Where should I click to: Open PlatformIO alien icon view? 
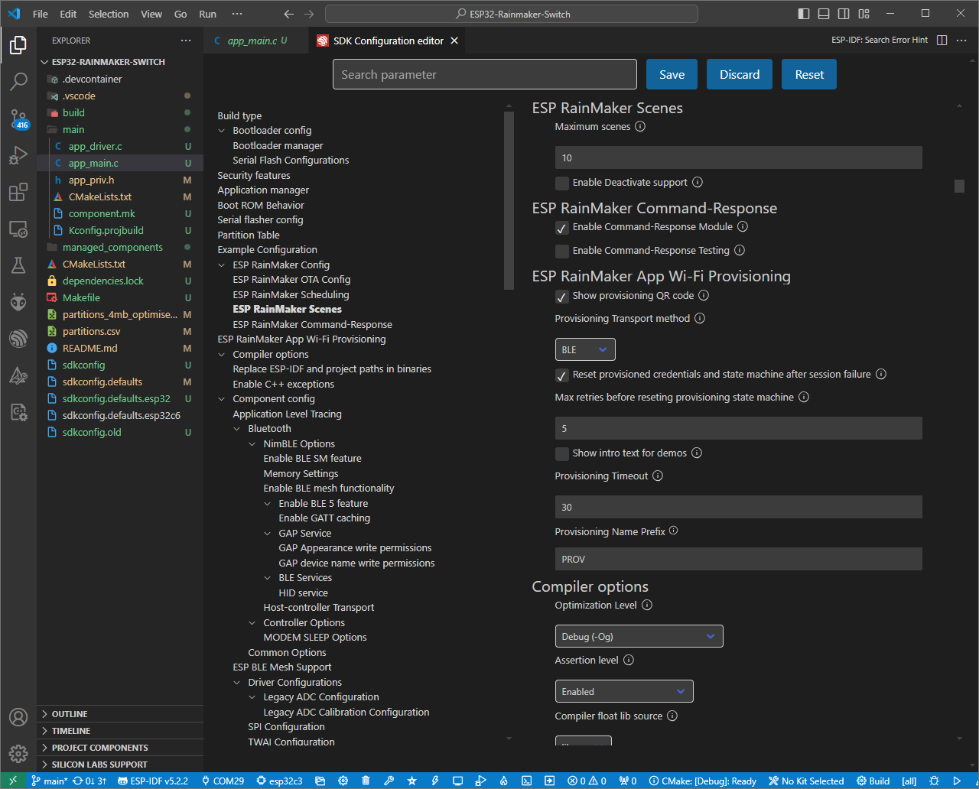(x=18, y=302)
